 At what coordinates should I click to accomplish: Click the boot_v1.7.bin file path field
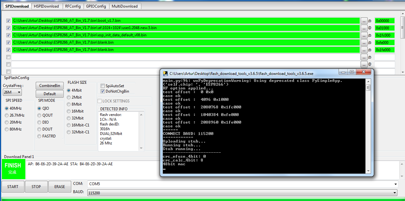[x=186, y=21]
